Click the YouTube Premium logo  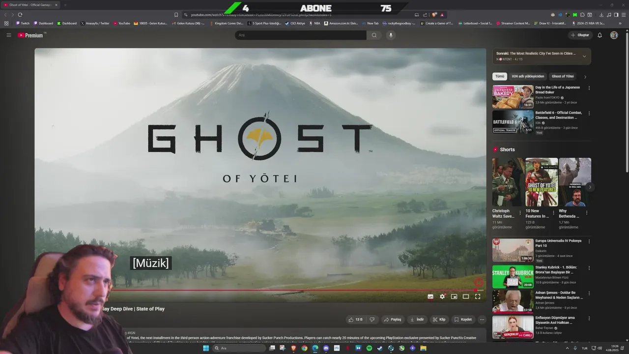coord(30,35)
